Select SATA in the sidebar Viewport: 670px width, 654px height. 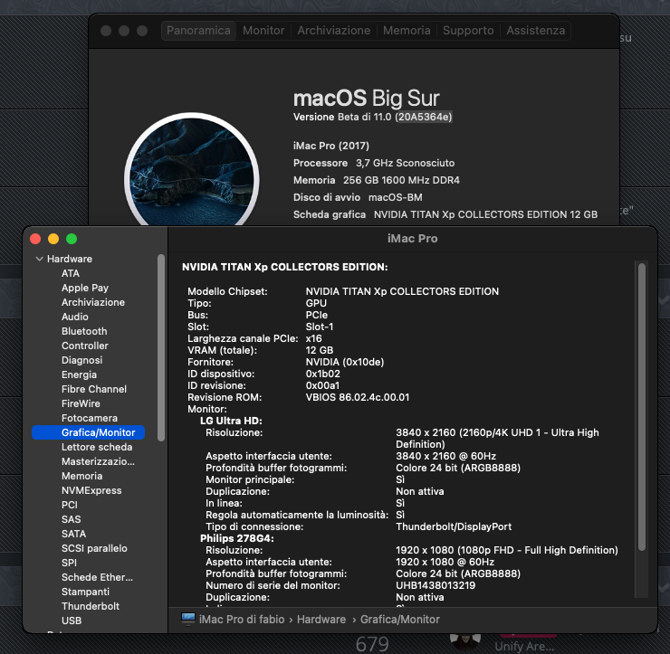click(73, 534)
